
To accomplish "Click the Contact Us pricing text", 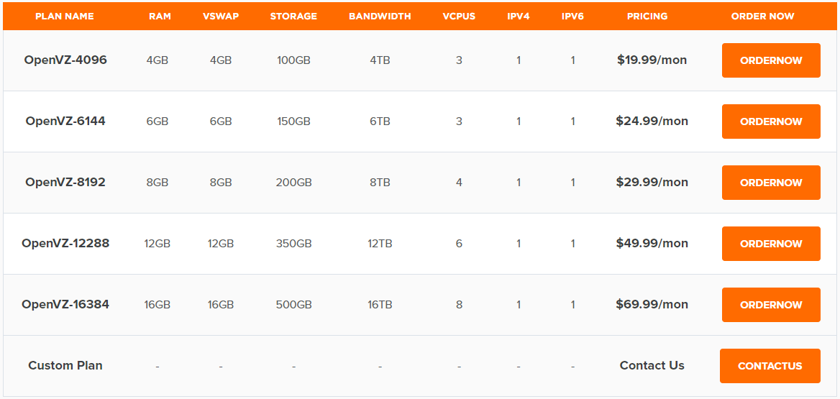I will click(652, 365).
